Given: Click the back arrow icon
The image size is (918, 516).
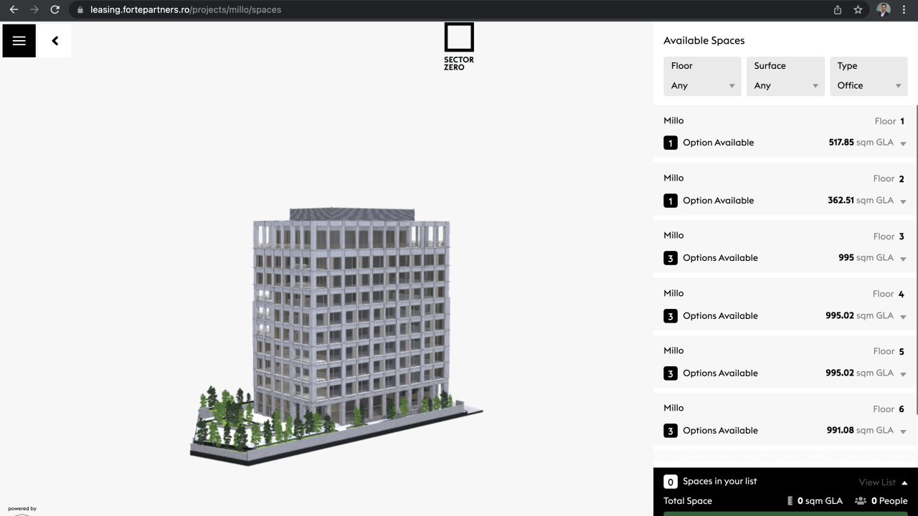Looking at the screenshot, I should 55,41.
